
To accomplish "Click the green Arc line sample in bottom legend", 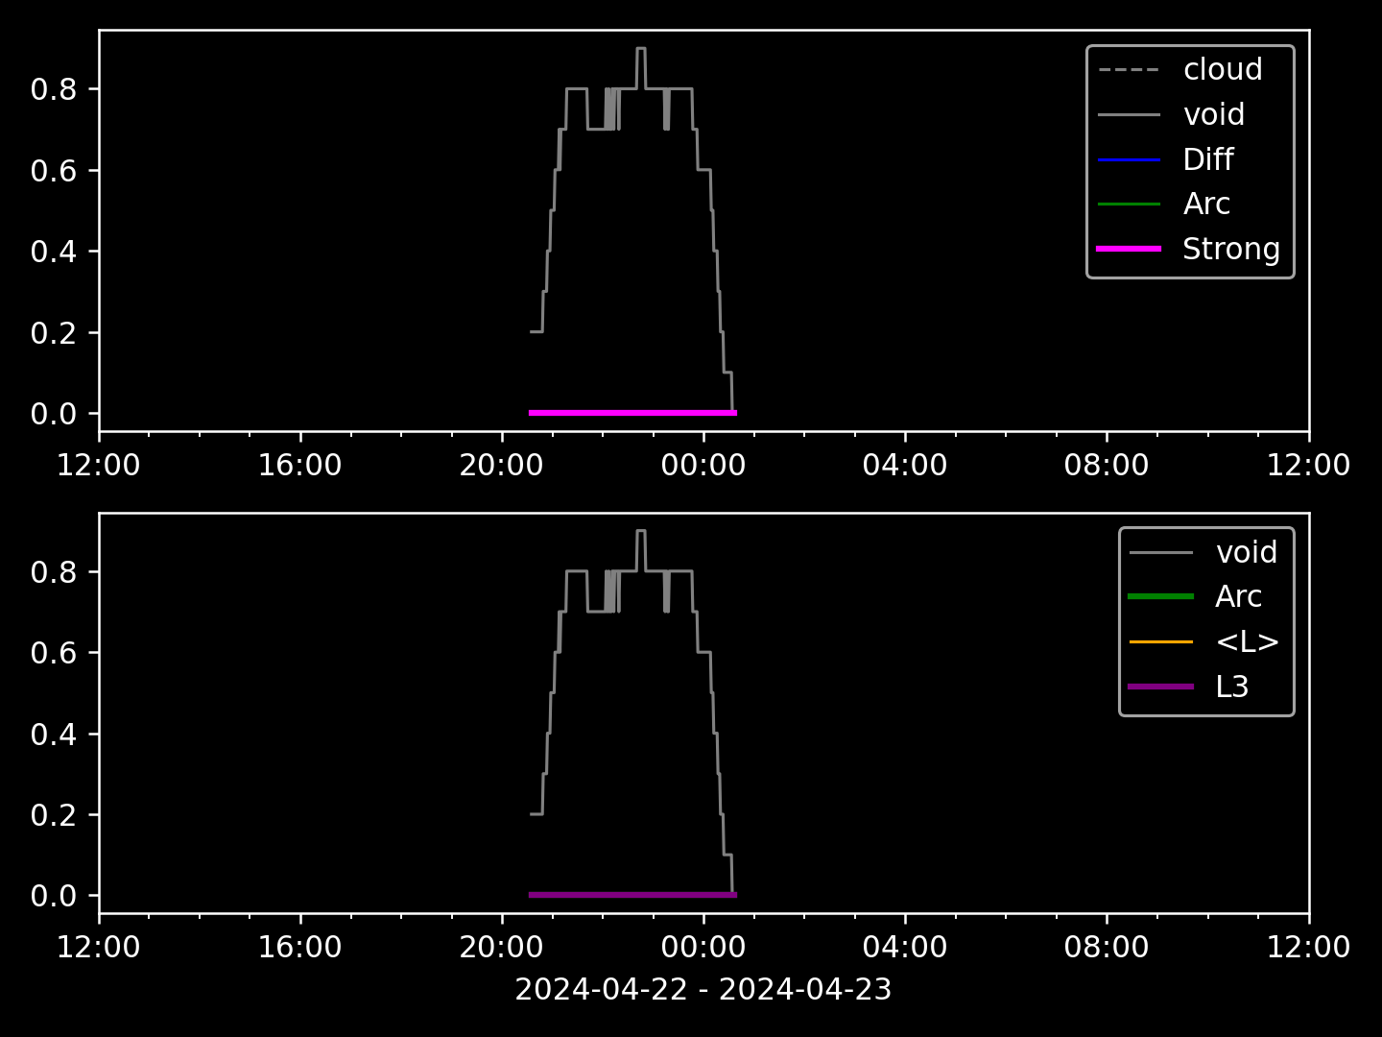I will (x=1161, y=596).
